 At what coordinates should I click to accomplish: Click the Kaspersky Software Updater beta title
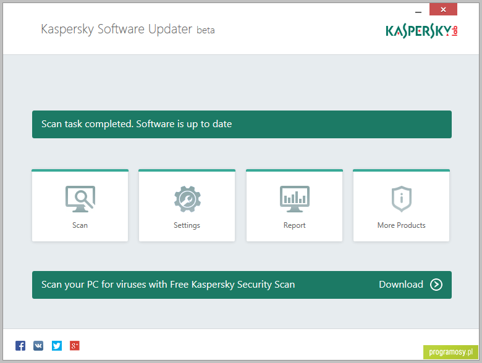[128, 30]
